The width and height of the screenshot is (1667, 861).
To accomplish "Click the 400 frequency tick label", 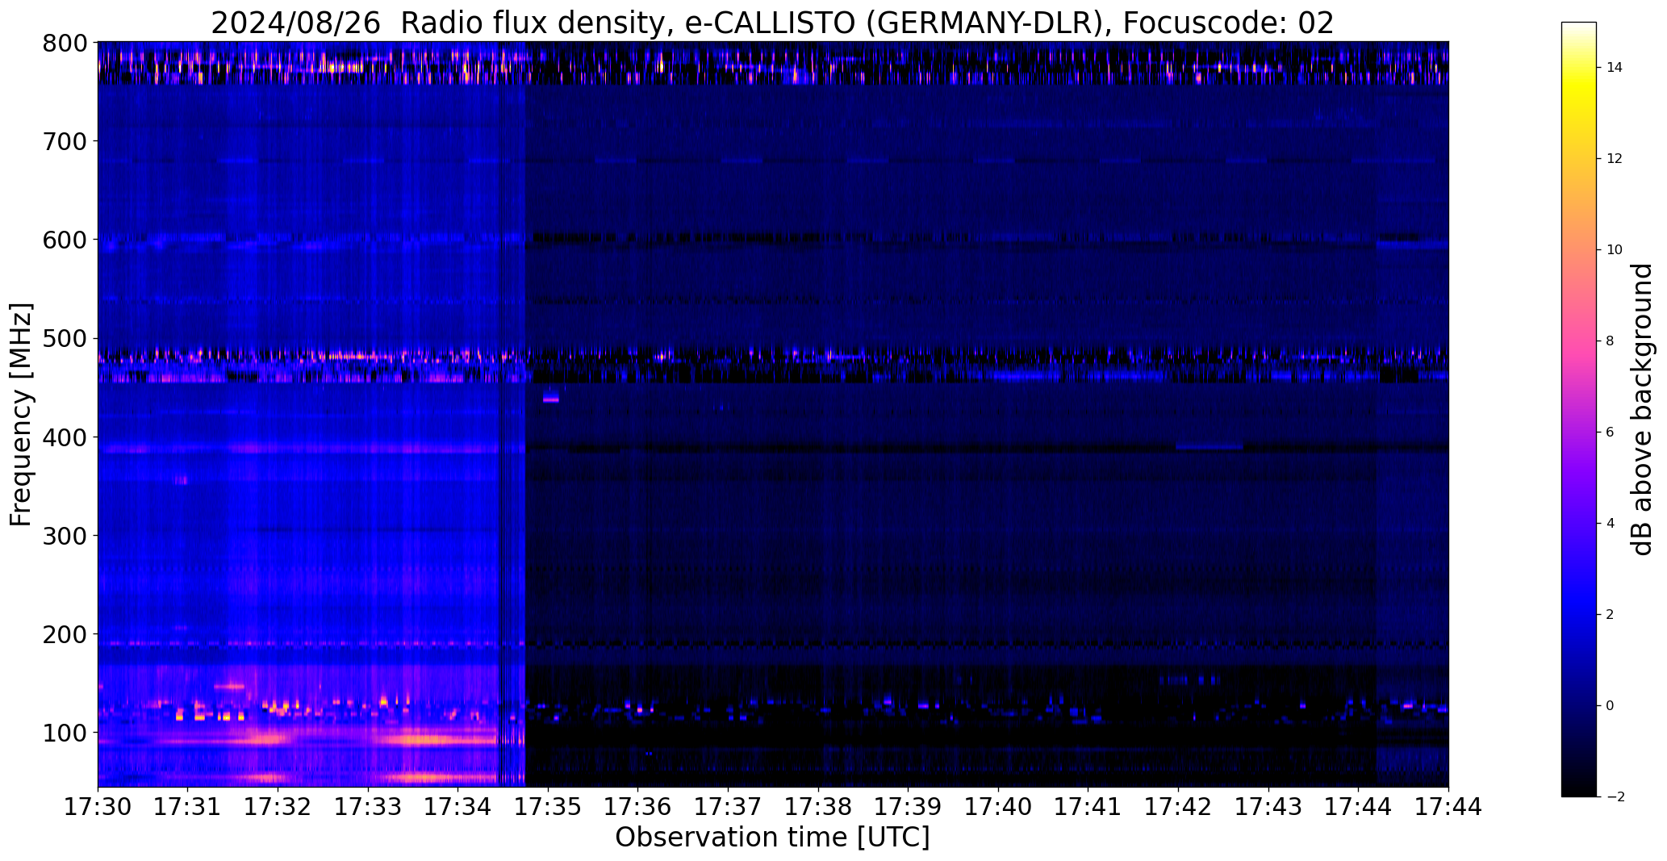I will tap(63, 437).
